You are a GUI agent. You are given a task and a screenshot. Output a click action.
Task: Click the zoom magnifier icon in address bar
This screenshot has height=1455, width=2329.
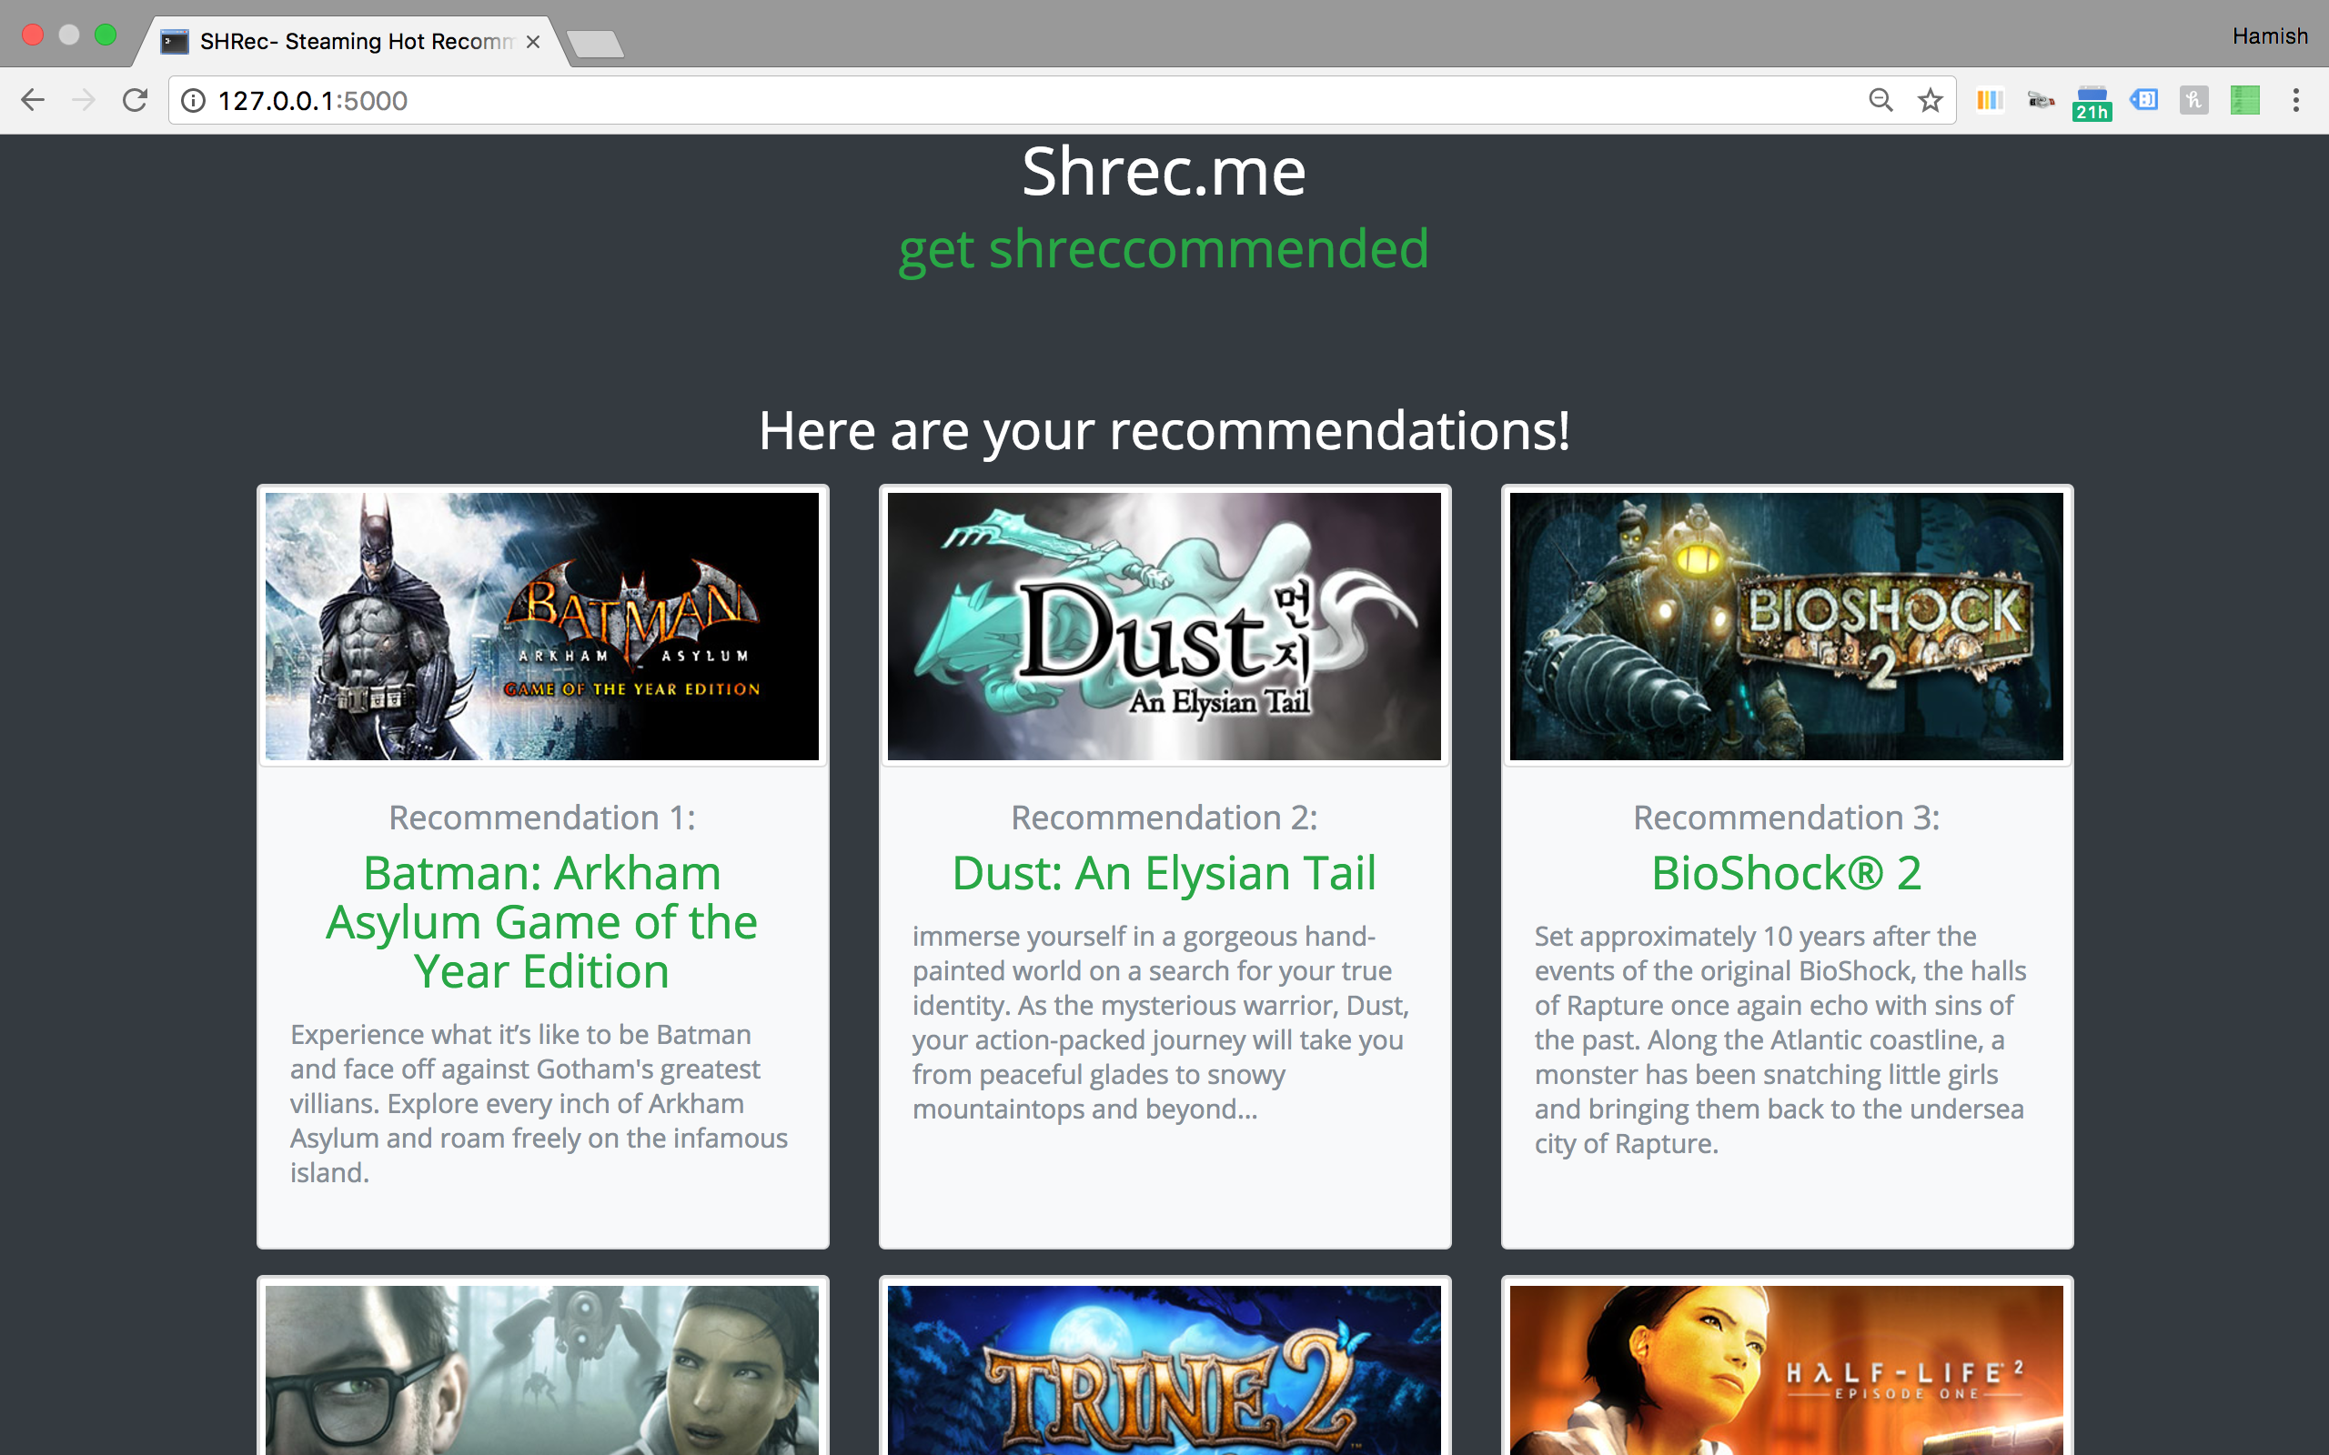1880,100
